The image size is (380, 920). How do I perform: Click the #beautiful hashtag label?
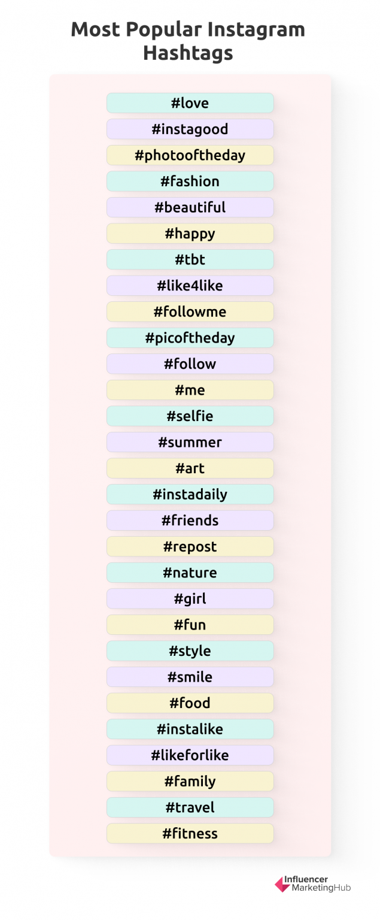click(x=190, y=207)
